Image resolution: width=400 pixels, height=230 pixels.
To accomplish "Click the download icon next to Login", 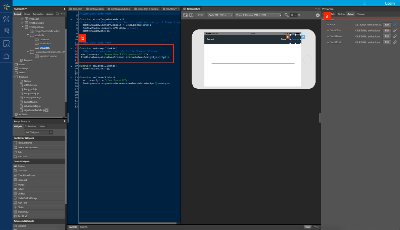I will [x=365, y=3].
